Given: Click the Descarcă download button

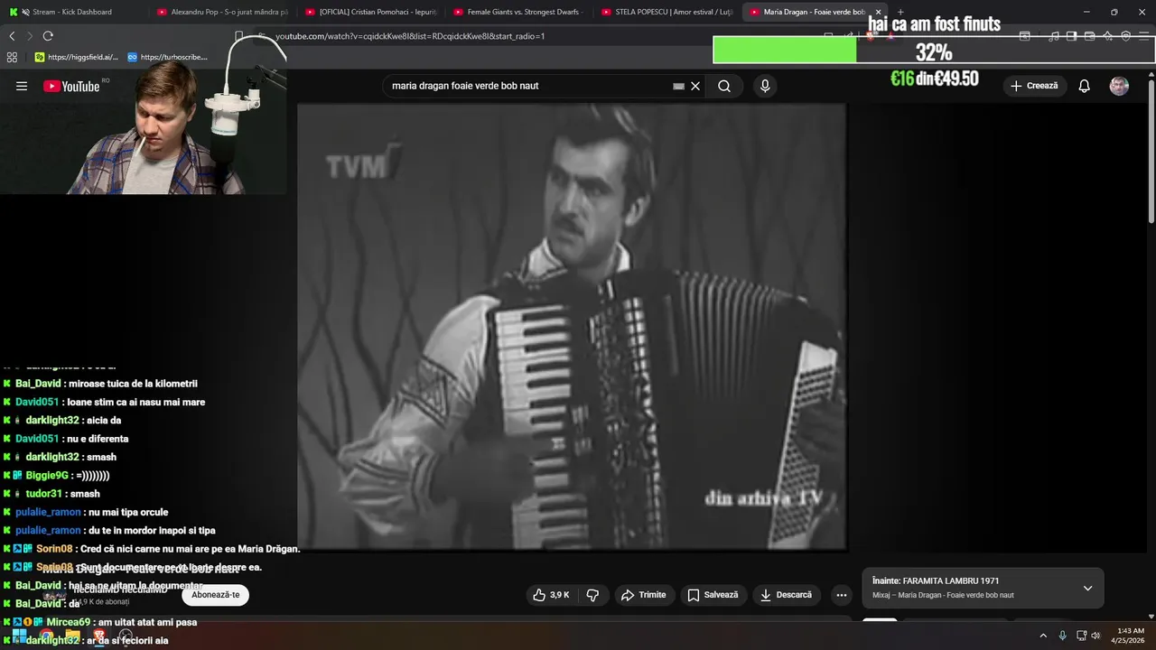Looking at the screenshot, I should pyautogui.click(x=787, y=595).
